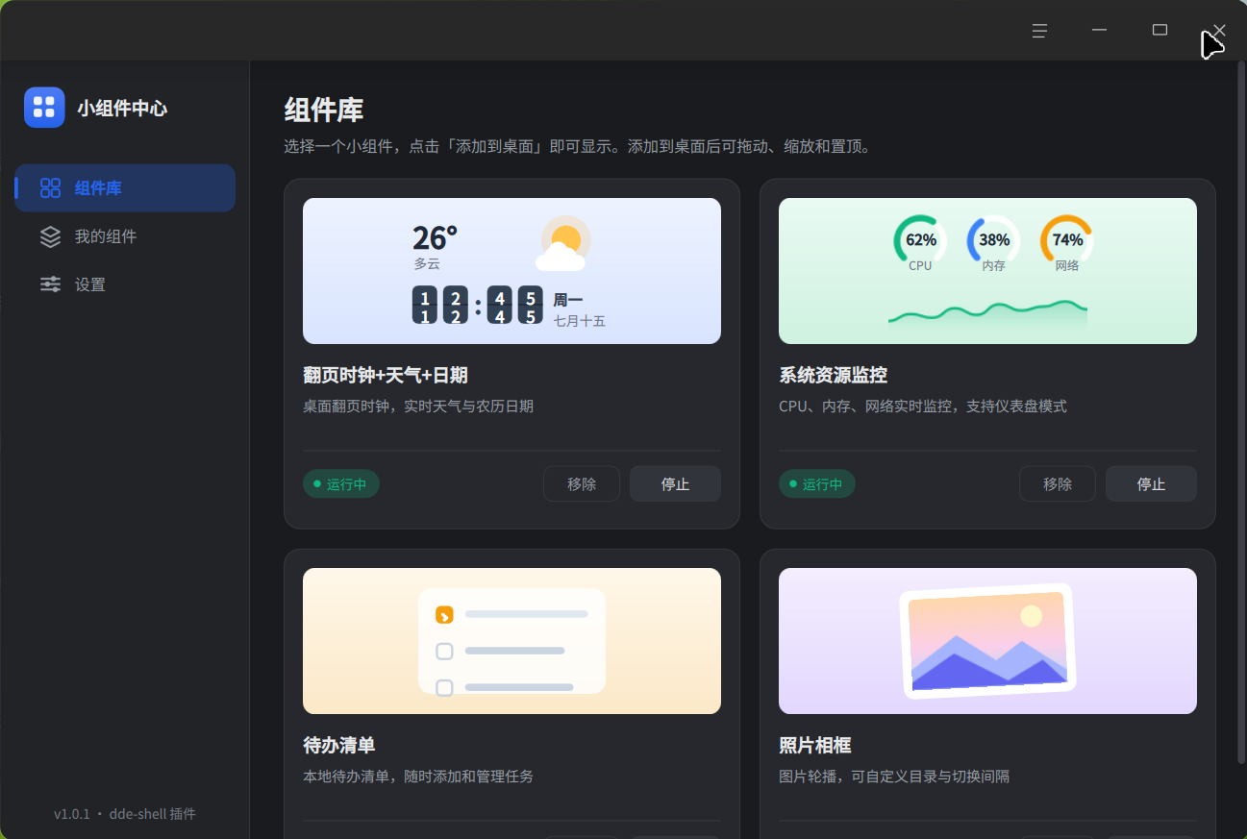Screen dimensions: 1247x839
Task: Click the 照片相框 title
Action: [x=814, y=746]
